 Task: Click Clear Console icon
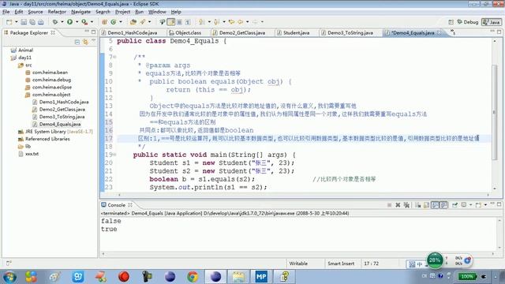[x=417, y=205]
